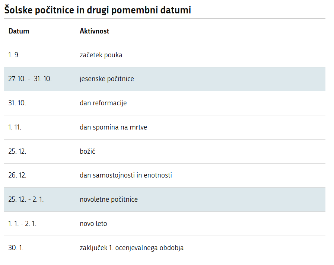This screenshot has width=334, height=265.
Task: Click 'dan samostojnosti in enotnosti' text
Action: coord(125,175)
